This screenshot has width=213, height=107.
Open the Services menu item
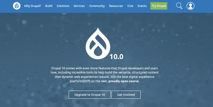pos(79,6)
